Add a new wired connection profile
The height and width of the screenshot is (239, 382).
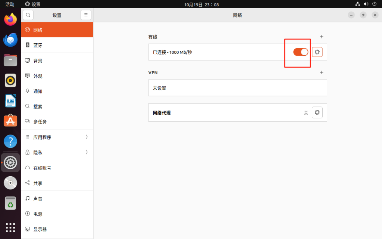click(x=322, y=37)
